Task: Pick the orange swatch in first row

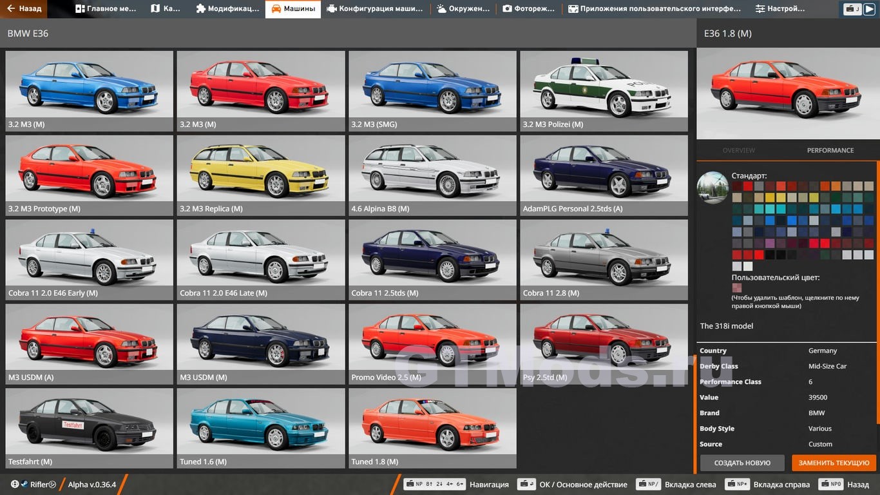Action: (x=835, y=186)
